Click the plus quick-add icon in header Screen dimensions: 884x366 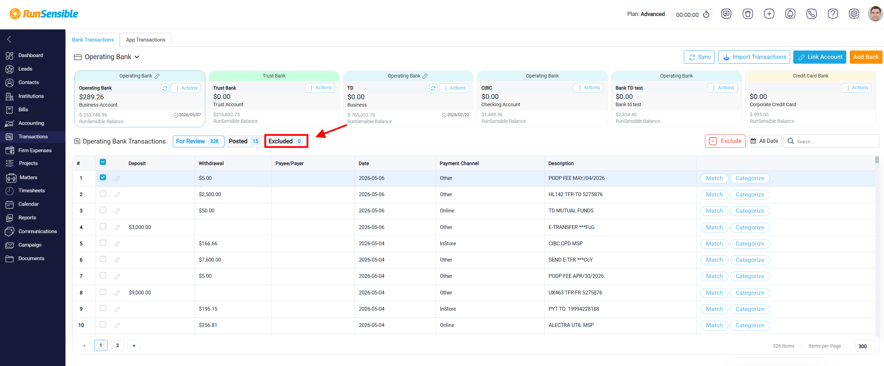pyautogui.click(x=769, y=14)
